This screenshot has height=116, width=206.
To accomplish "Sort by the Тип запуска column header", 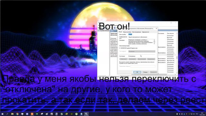I will coord(170,34).
